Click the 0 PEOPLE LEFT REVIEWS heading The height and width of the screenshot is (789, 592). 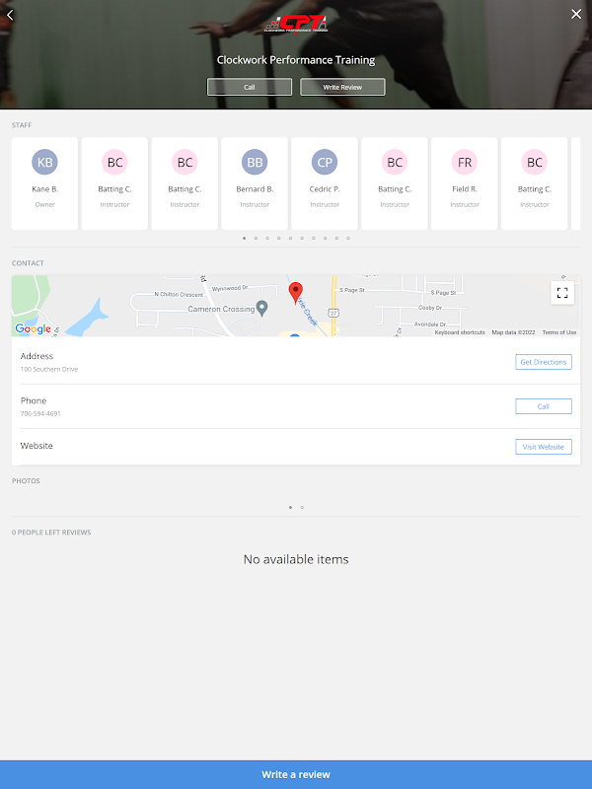[51, 532]
